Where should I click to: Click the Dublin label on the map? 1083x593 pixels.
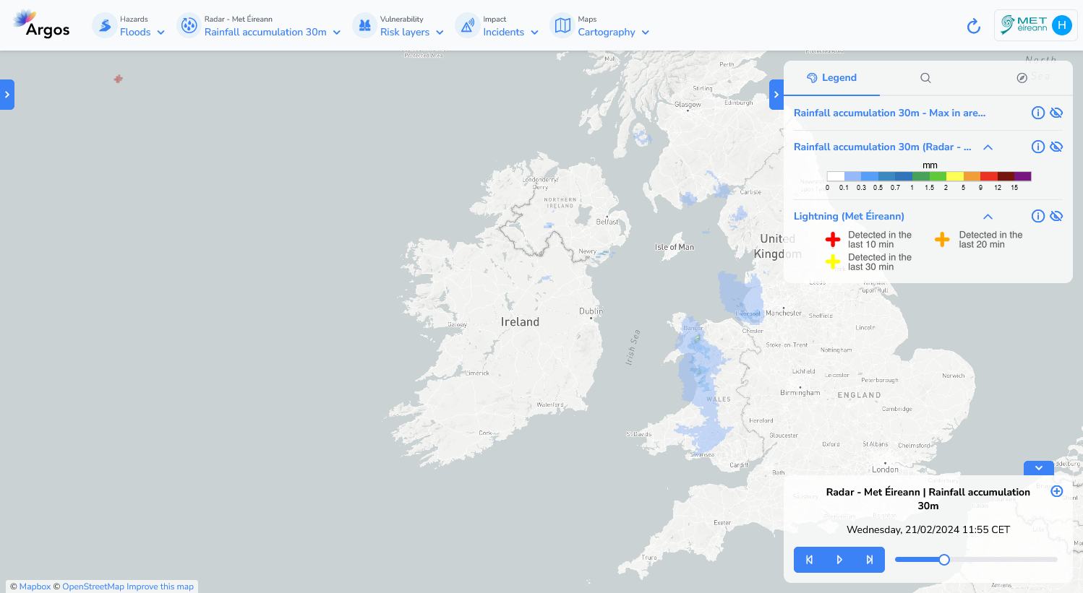591,311
